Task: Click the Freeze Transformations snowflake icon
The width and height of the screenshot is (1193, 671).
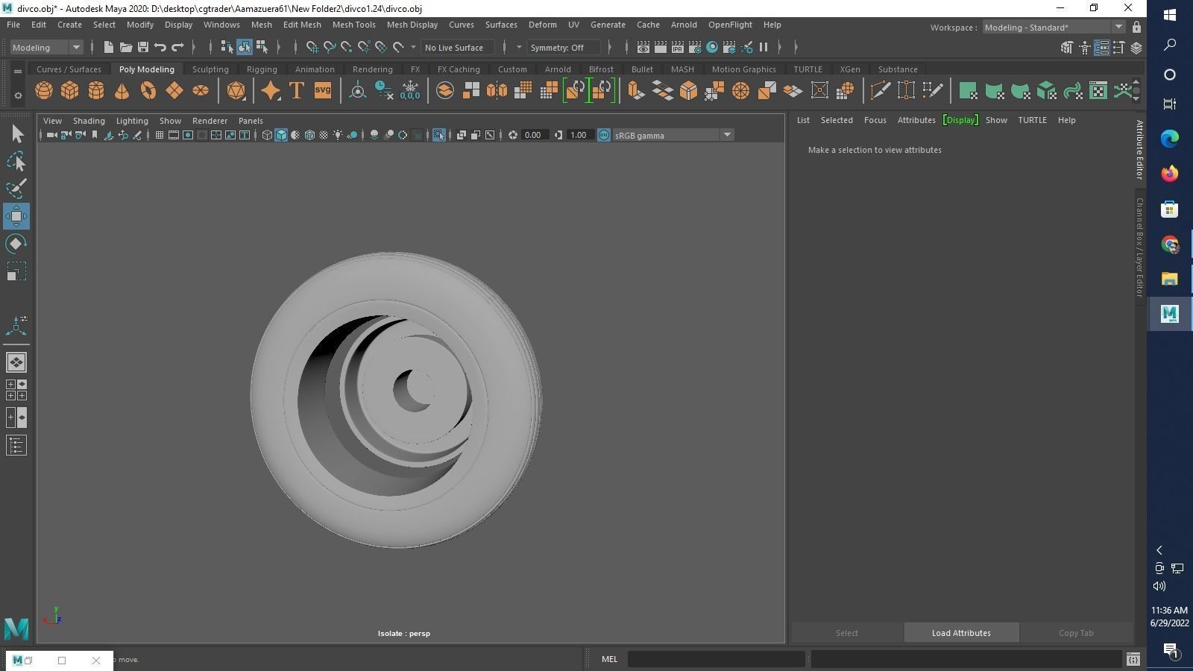Action: click(410, 90)
